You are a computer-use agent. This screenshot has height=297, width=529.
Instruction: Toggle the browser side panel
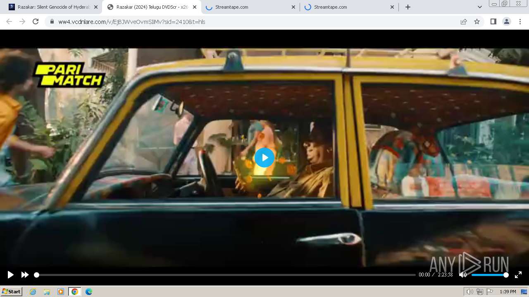point(493,21)
